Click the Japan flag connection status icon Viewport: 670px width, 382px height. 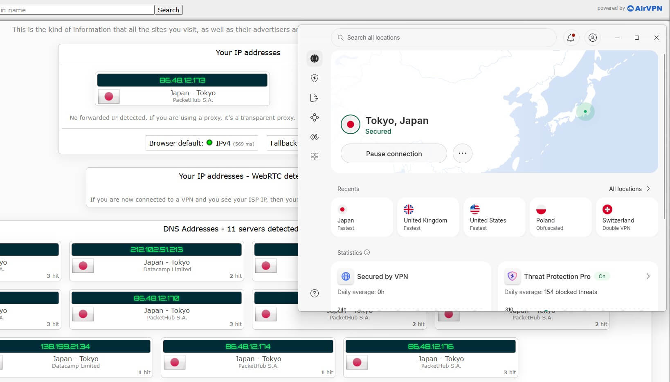pos(350,124)
